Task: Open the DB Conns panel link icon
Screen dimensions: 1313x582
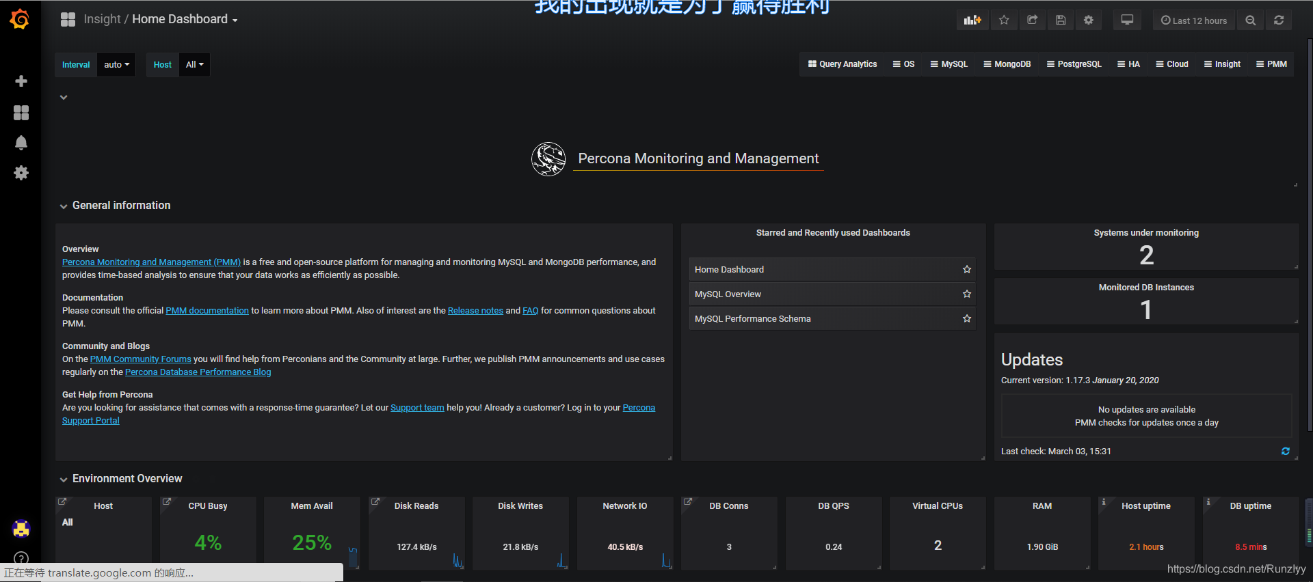Action: pos(688,502)
